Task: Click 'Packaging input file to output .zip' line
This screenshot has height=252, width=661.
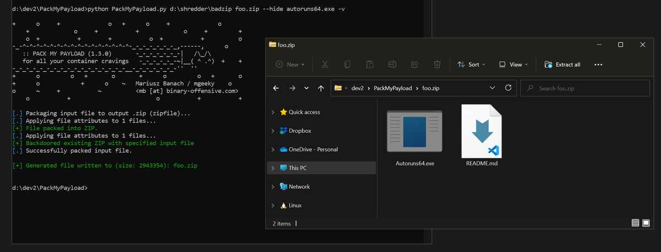Action: click(x=101, y=113)
